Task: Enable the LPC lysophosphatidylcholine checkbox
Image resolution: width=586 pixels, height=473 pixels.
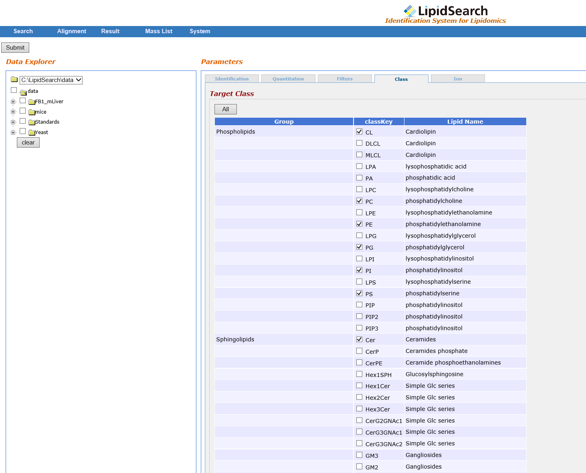Action: pyautogui.click(x=359, y=189)
